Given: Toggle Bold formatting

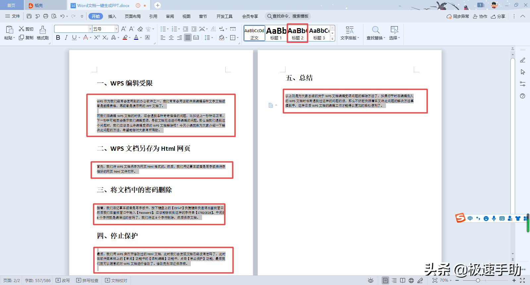Looking at the screenshot, I should click(x=58, y=37).
